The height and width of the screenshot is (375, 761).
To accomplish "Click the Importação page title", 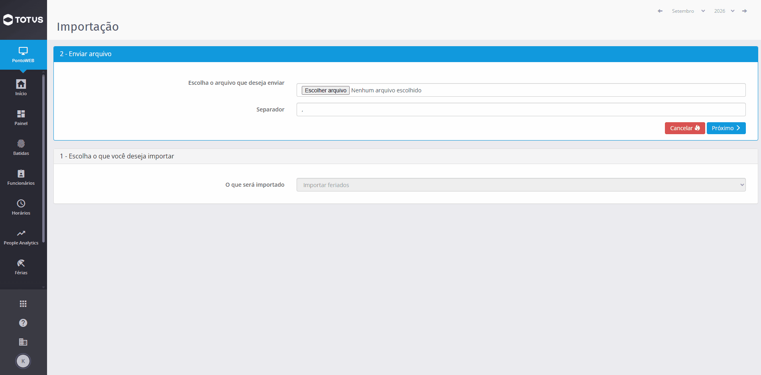I will pos(88,27).
